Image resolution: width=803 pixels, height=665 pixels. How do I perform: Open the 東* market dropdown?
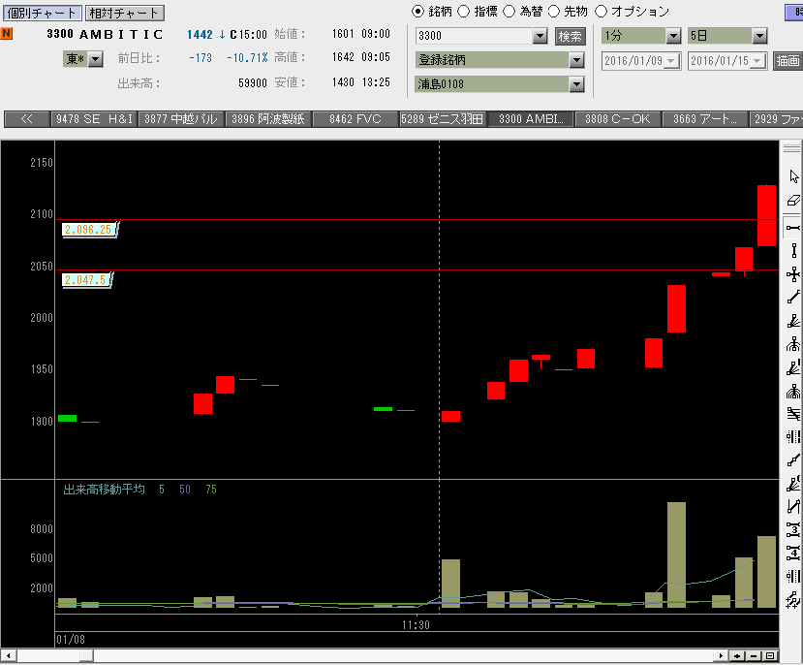[95, 59]
